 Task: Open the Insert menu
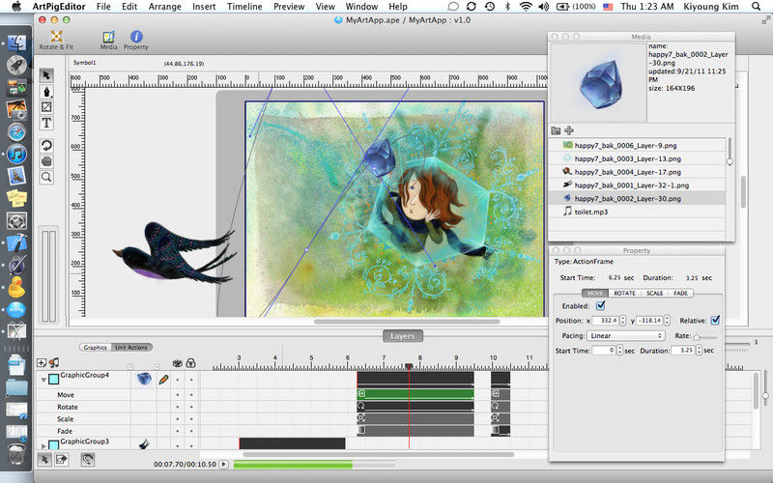coord(204,7)
